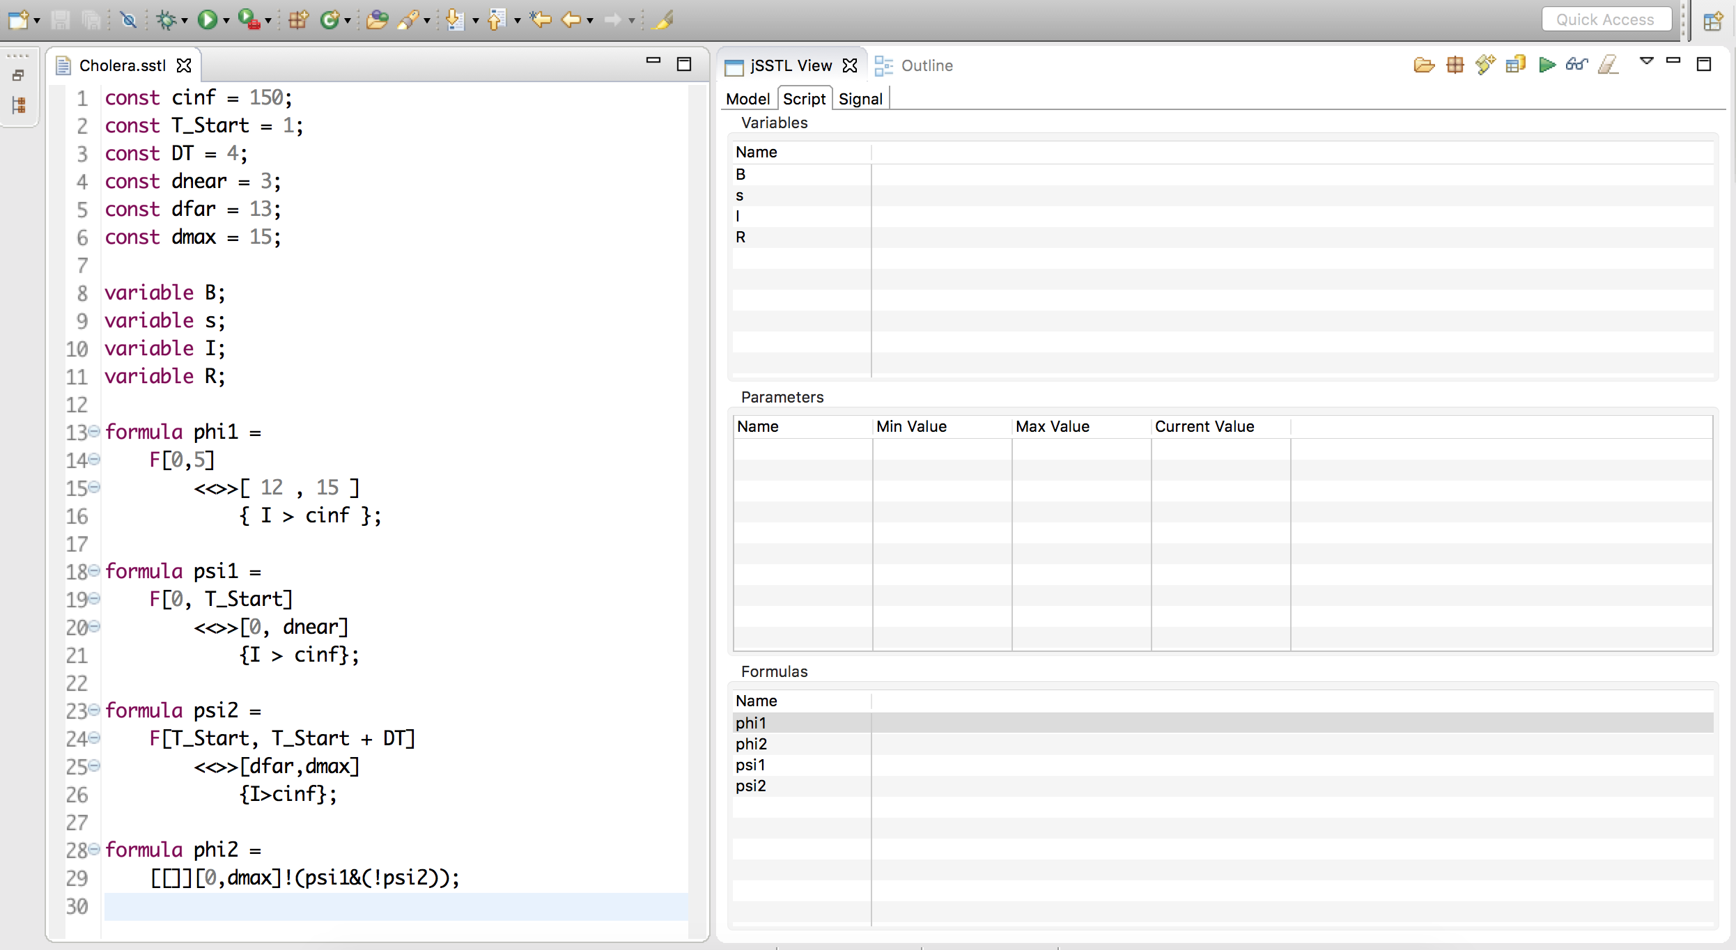This screenshot has width=1736, height=950.
Task: Collapse the psi2 formula fold on line 23
Action: tap(94, 710)
